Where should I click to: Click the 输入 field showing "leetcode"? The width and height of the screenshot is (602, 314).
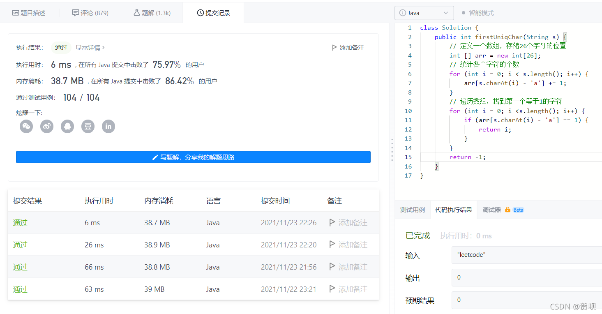pyautogui.click(x=527, y=255)
